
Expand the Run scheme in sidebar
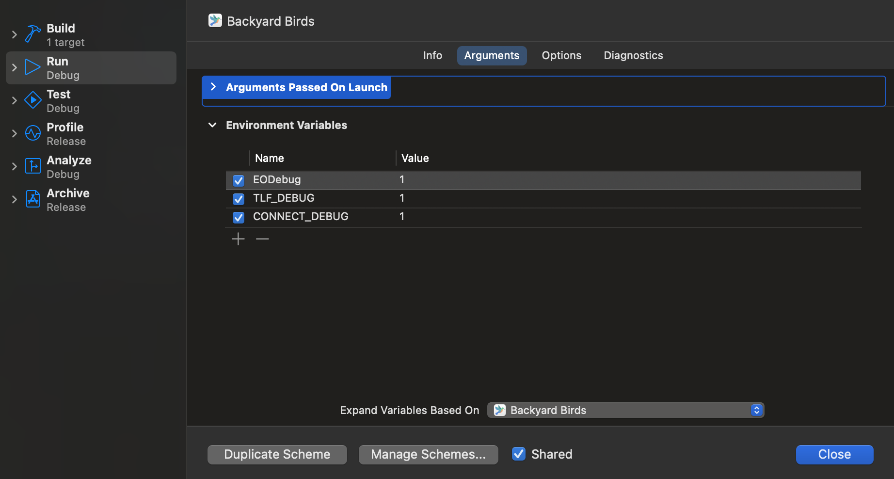(x=14, y=67)
